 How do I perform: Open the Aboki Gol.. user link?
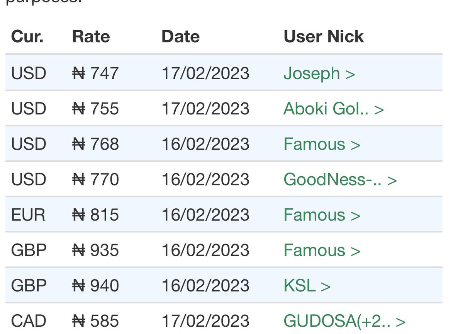[333, 109]
